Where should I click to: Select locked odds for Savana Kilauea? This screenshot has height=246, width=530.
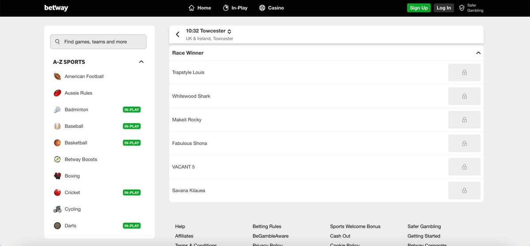pyautogui.click(x=464, y=191)
